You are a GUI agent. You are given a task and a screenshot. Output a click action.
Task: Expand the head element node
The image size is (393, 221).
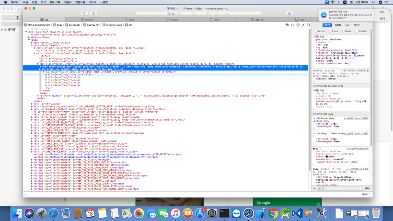click(29, 37)
